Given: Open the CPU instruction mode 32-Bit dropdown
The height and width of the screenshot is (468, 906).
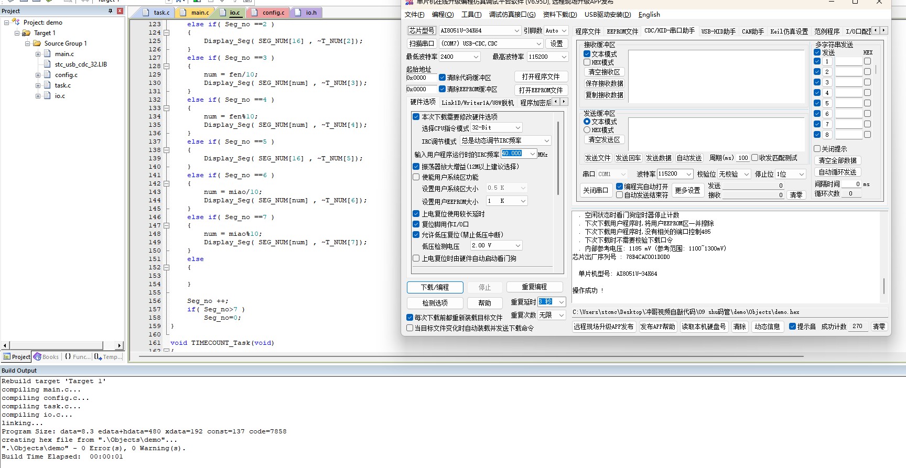Looking at the screenshot, I should pyautogui.click(x=496, y=128).
